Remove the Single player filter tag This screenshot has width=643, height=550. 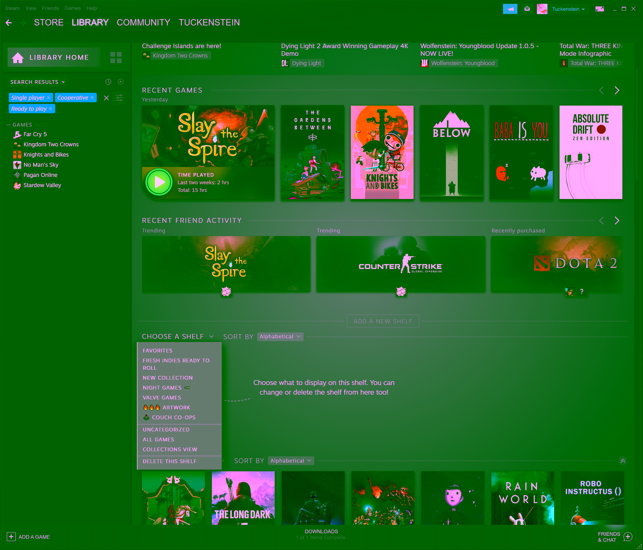pyautogui.click(x=49, y=97)
